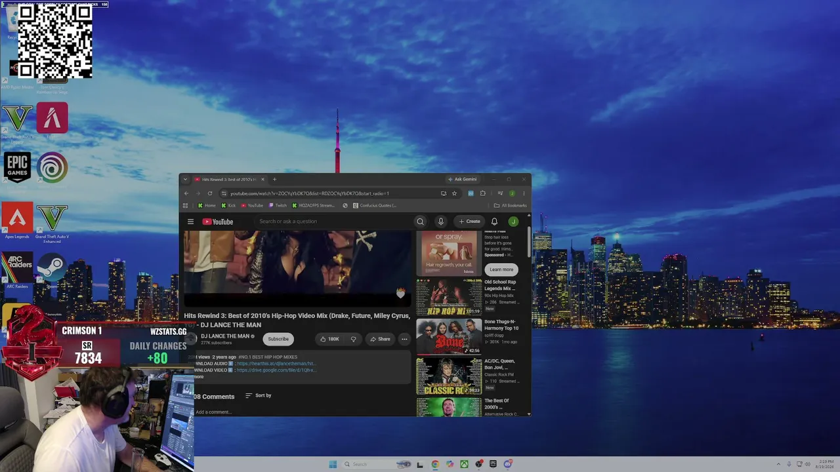Viewport: 840px width, 472px height.
Task: Start voice search with the microphone icon
Action: [441, 222]
